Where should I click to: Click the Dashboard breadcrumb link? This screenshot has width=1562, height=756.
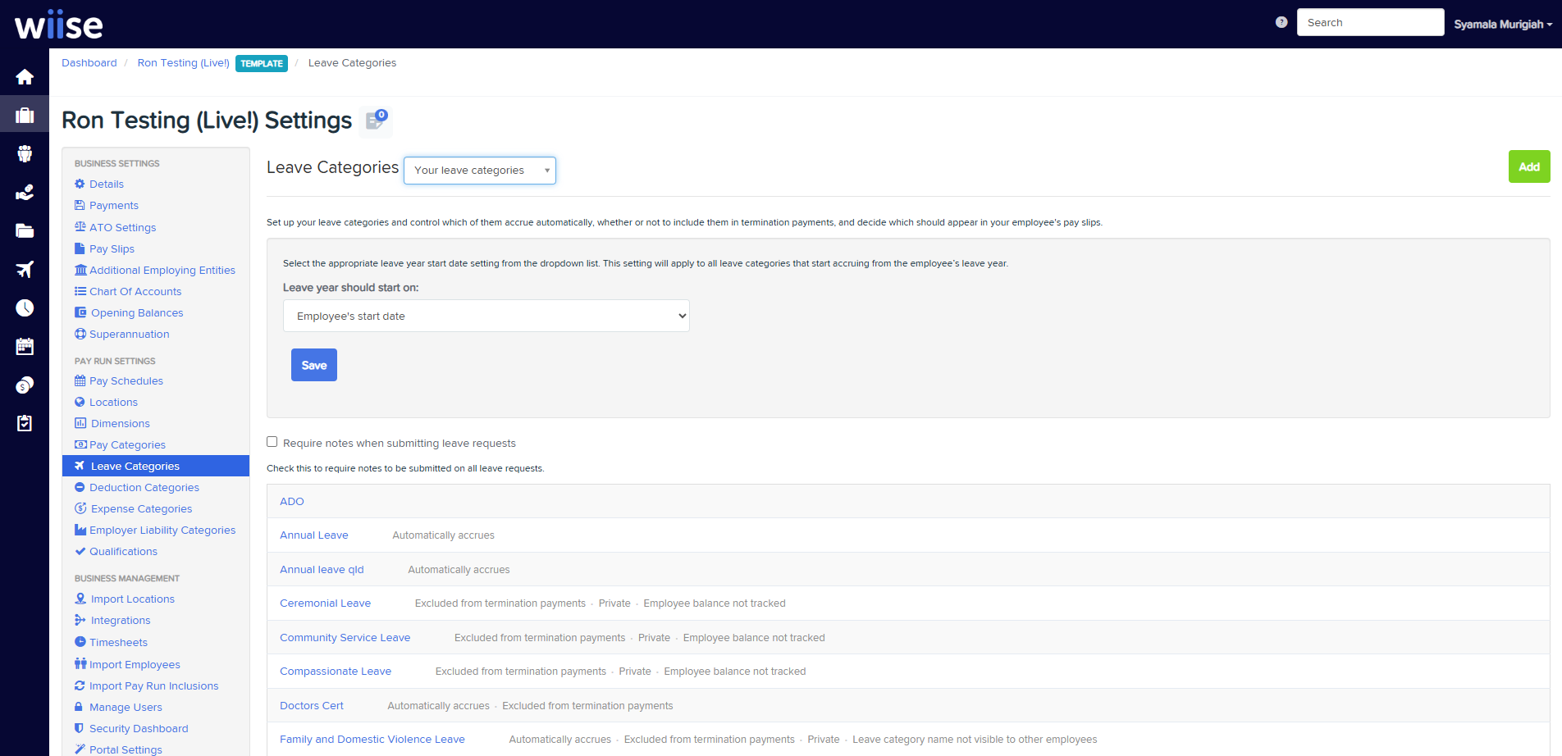pyautogui.click(x=89, y=63)
